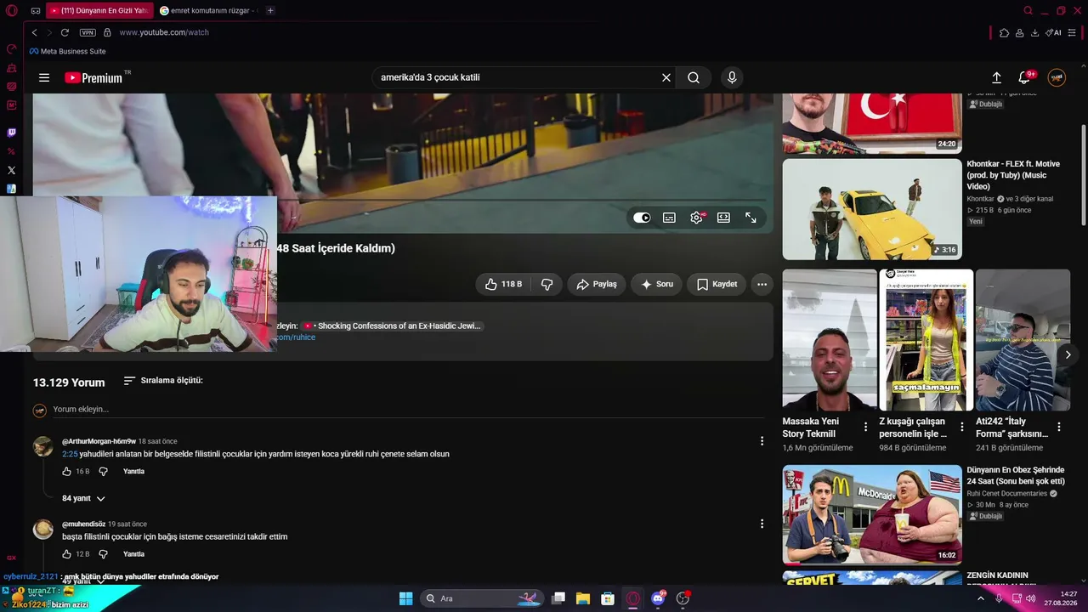The image size is (1088, 612).
Task: Open the Soru ask button
Action: click(656, 284)
